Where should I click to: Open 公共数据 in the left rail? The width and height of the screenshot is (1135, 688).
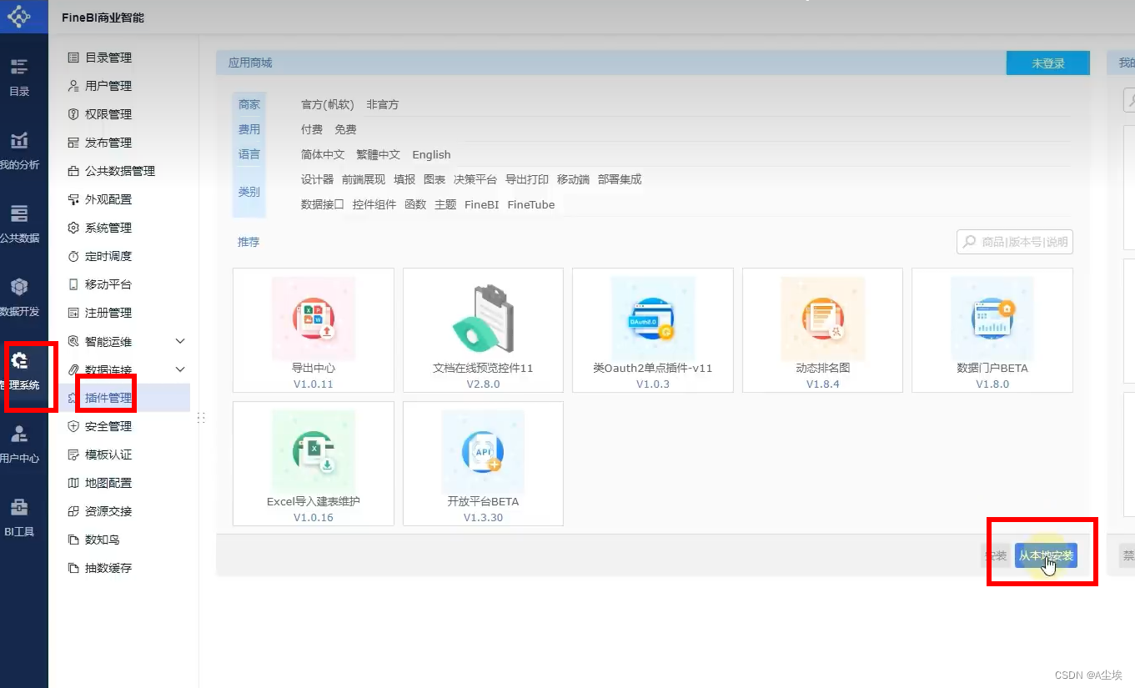pos(19,223)
